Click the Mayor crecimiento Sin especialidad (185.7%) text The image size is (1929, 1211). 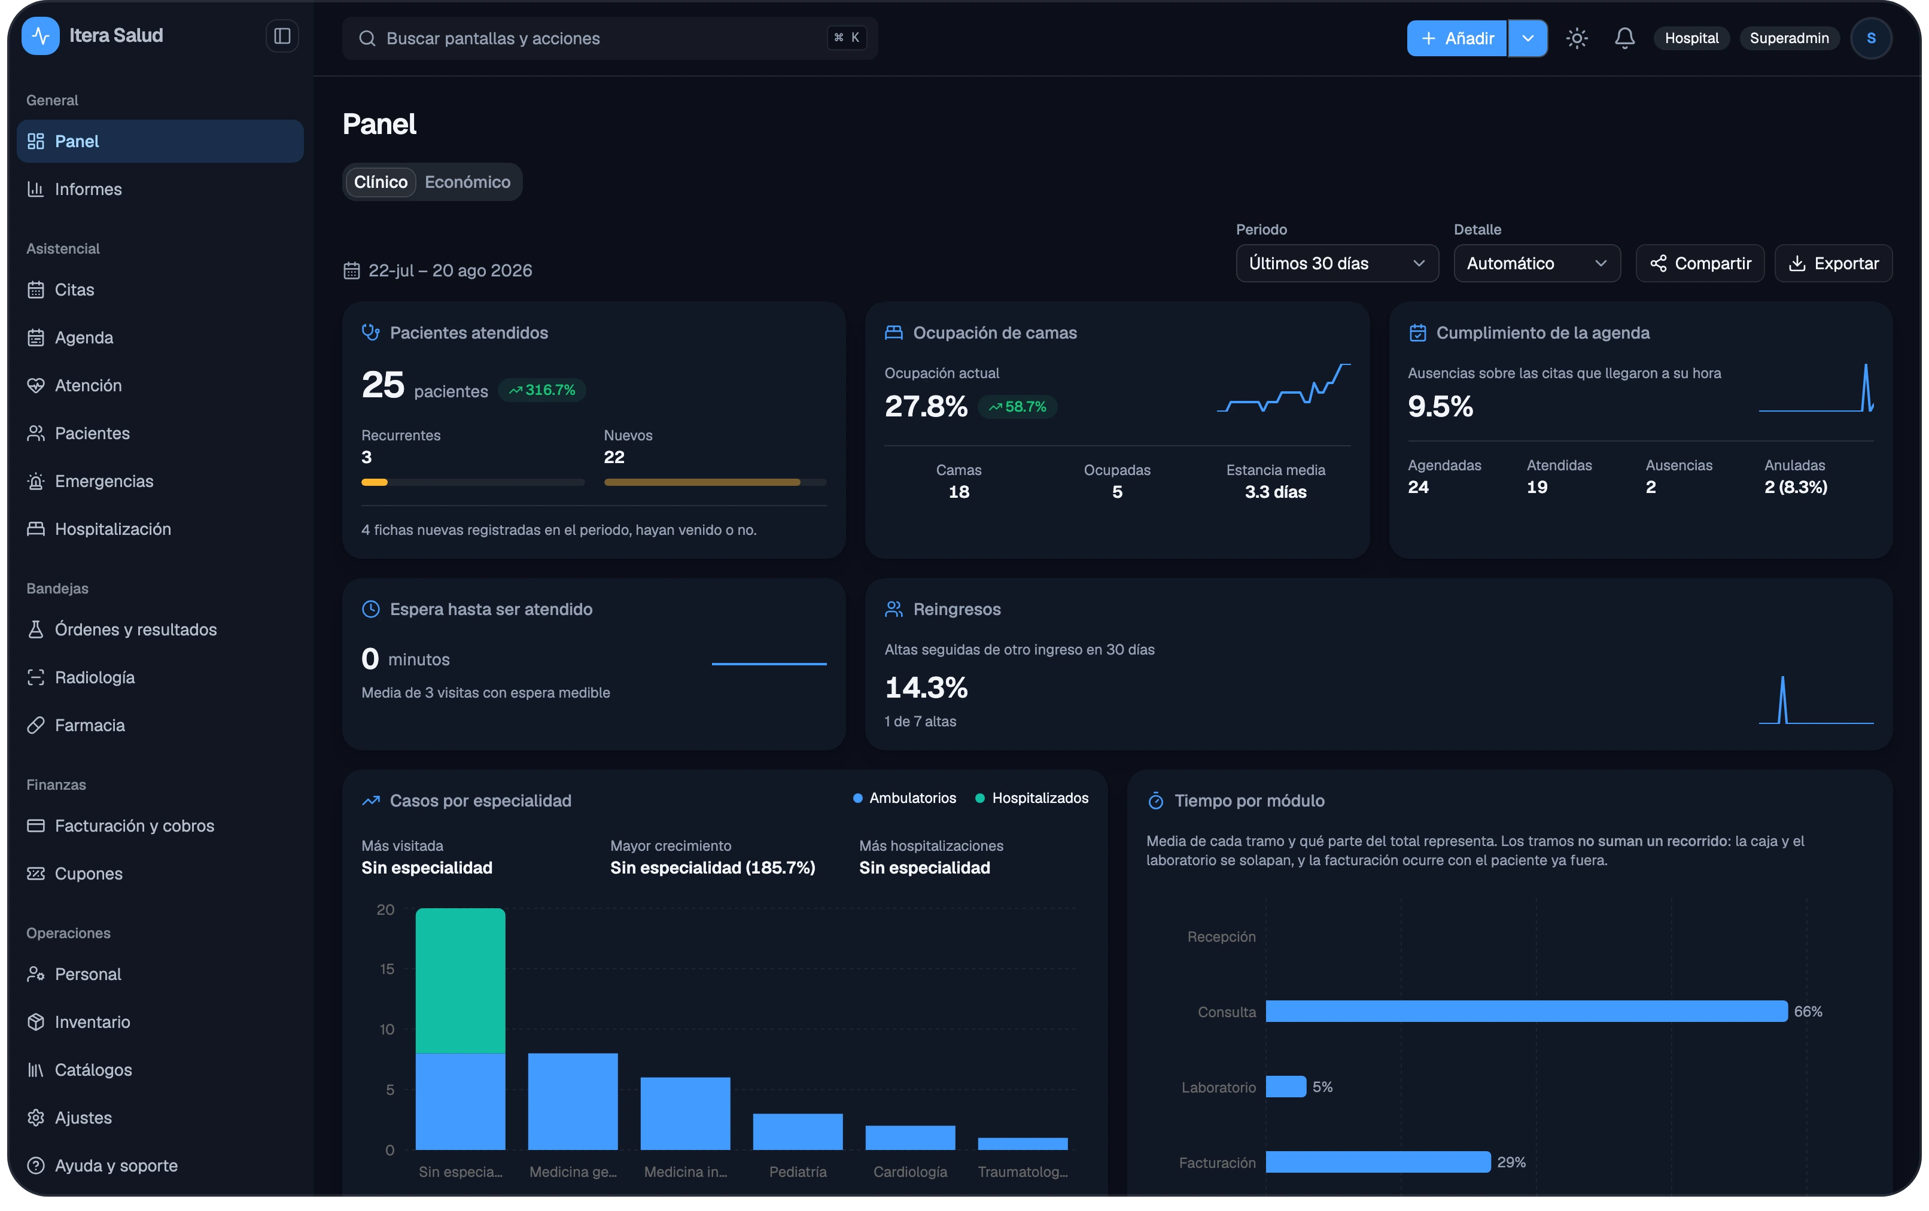coord(713,868)
